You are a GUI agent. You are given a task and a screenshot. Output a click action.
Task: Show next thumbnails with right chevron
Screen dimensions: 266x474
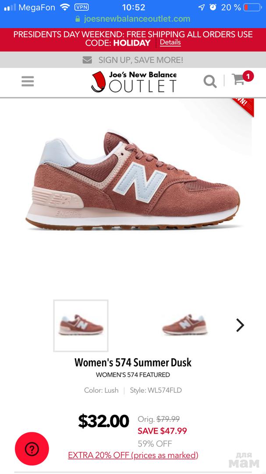240,325
